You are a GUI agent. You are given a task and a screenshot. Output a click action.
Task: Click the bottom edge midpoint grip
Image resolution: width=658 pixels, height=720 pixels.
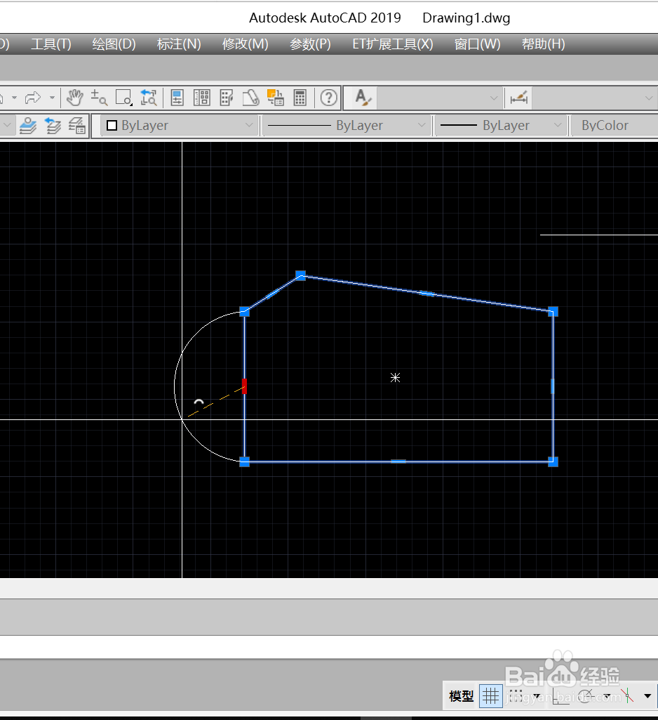click(x=398, y=462)
